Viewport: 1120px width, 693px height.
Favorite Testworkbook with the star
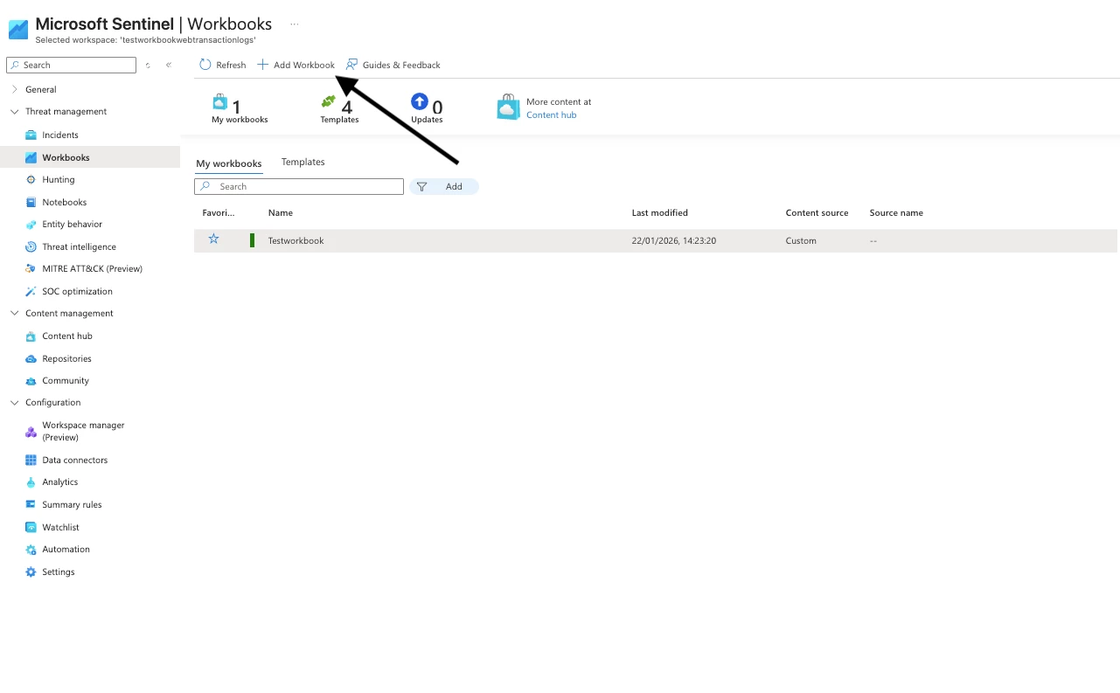point(213,239)
